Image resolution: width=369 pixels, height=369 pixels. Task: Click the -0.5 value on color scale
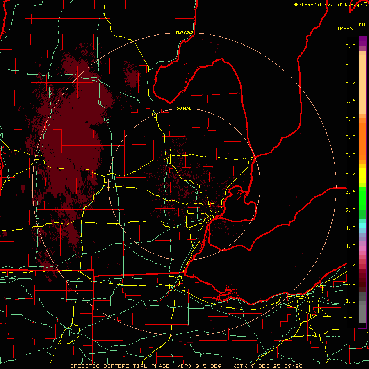[x=349, y=283]
